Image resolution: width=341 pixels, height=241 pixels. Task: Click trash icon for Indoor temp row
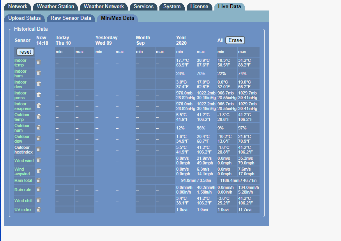tap(39, 62)
